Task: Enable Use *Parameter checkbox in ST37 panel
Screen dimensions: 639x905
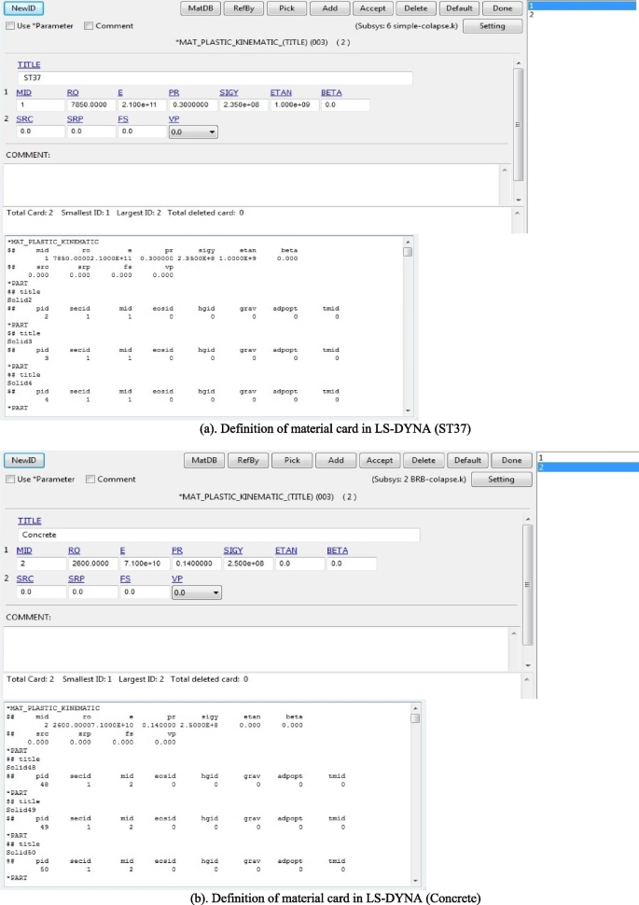Action: pos(11,26)
